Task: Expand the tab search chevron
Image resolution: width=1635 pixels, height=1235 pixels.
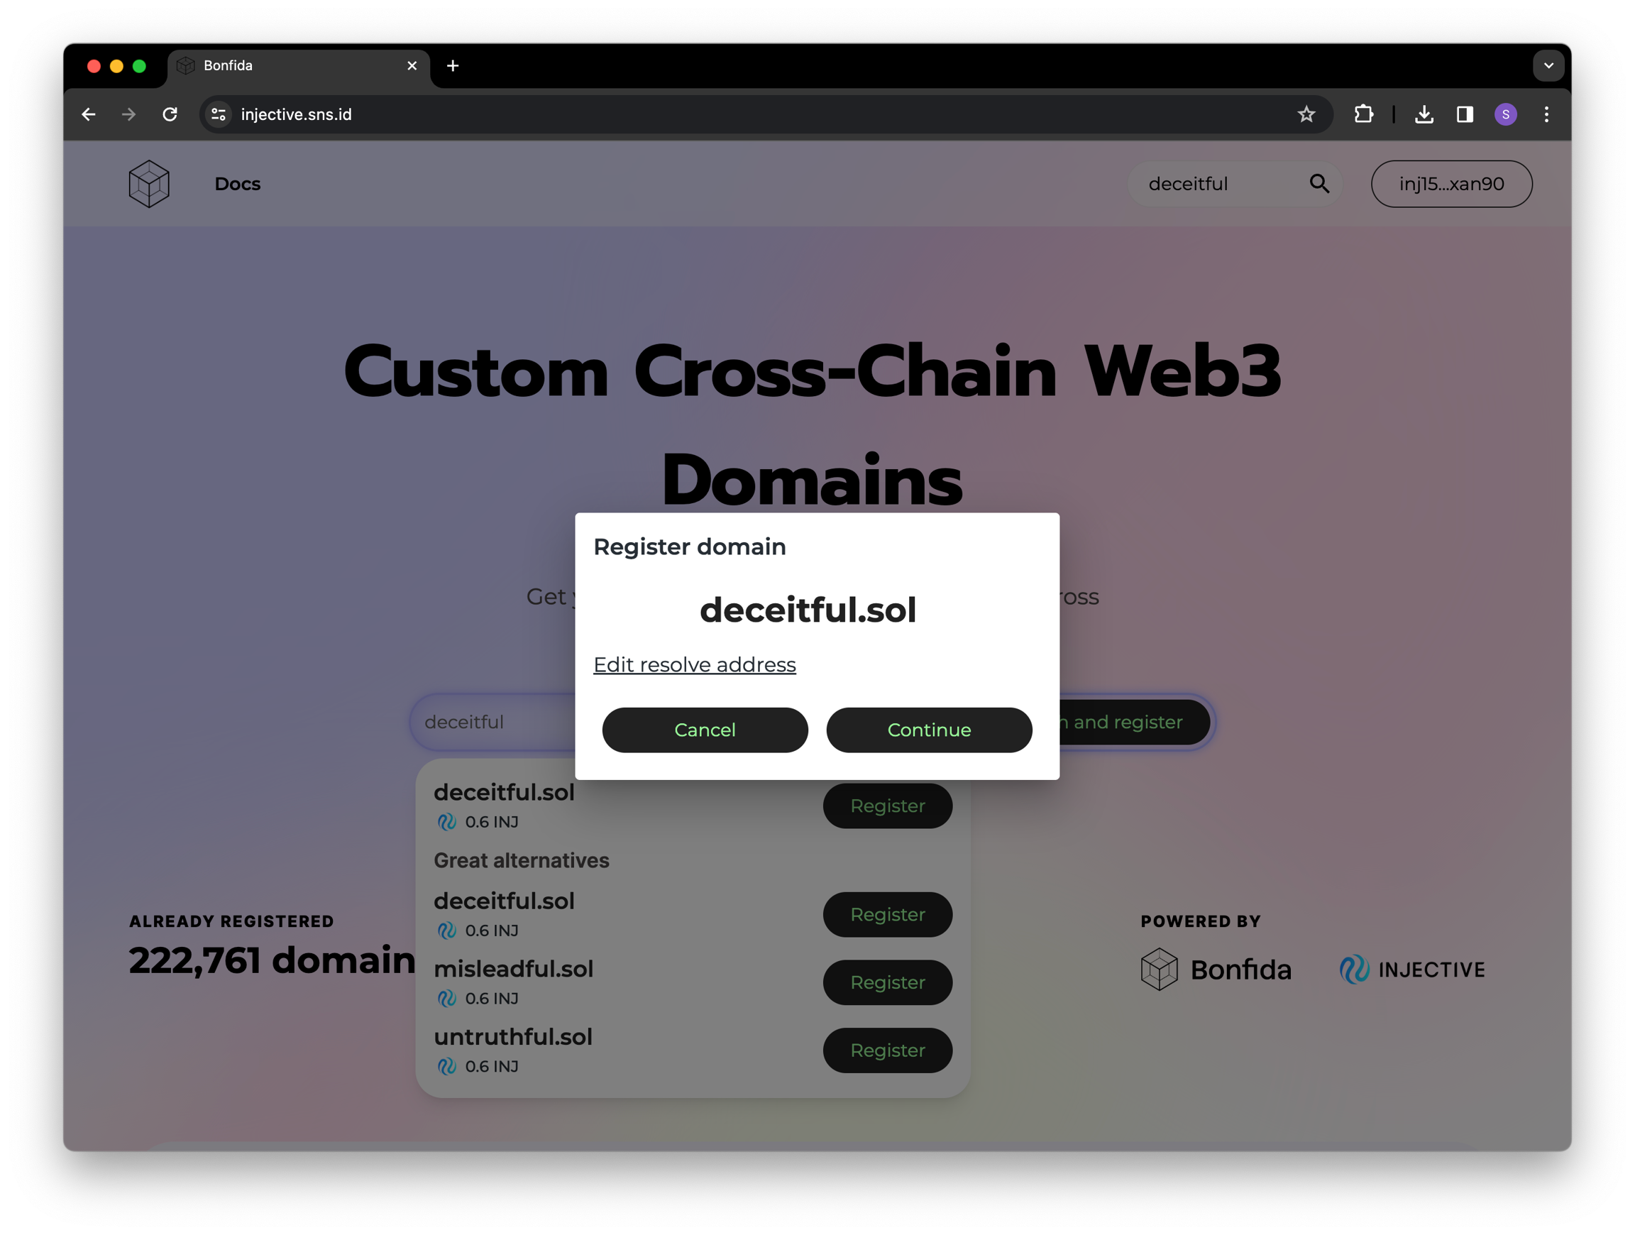Action: click(x=1548, y=66)
